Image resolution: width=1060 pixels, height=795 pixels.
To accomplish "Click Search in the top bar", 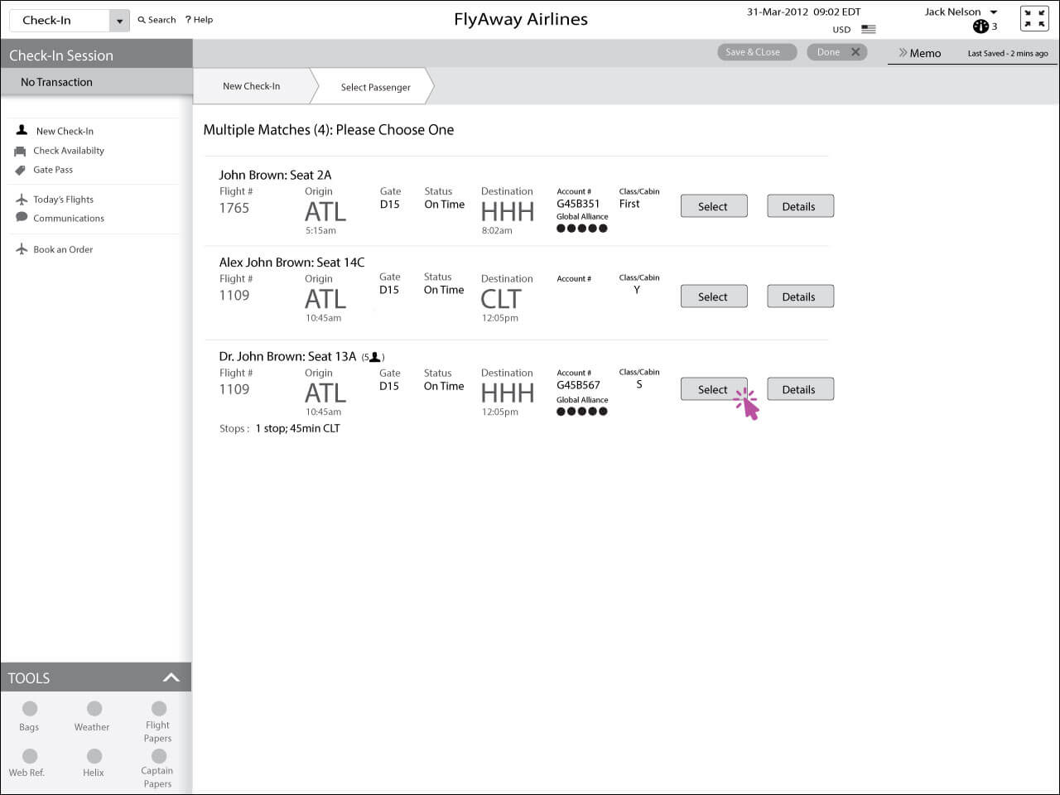I will pyautogui.click(x=157, y=20).
